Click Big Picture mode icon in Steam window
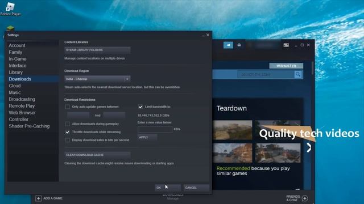Image resolution: width=364 pixels, height=204 pixels. click(x=286, y=45)
